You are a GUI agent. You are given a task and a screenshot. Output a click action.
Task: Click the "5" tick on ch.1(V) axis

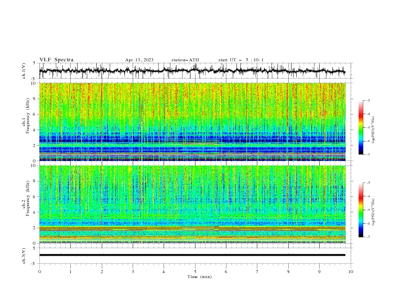[x=34, y=63]
